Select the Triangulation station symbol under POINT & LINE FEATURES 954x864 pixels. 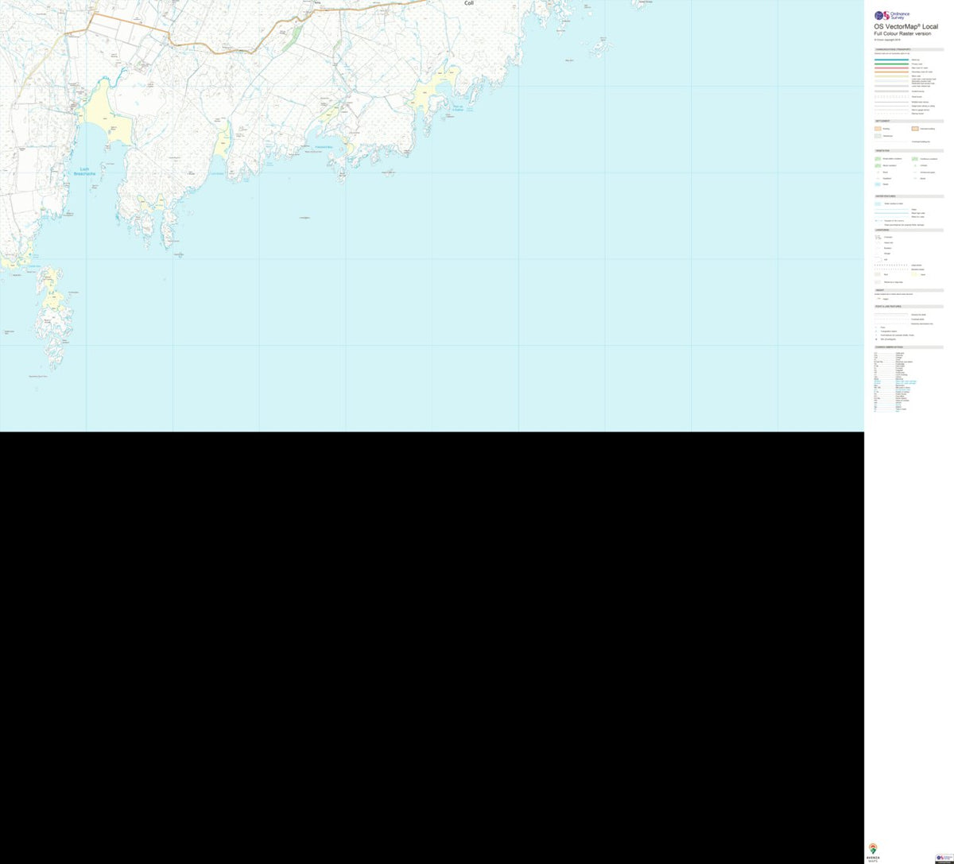click(877, 331)
